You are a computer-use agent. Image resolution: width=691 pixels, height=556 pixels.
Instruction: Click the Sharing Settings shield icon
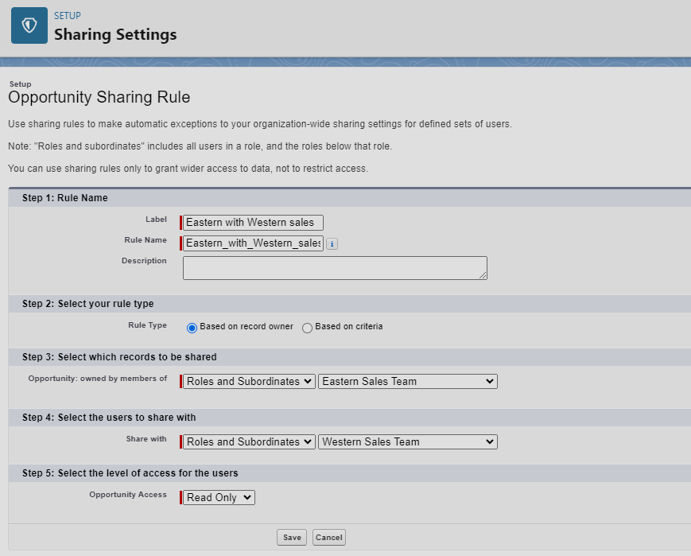(x=29, y=25)
